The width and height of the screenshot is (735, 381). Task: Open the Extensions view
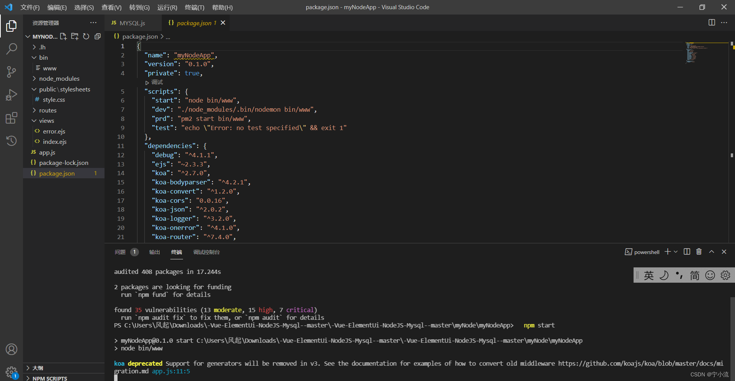point(11,118)
